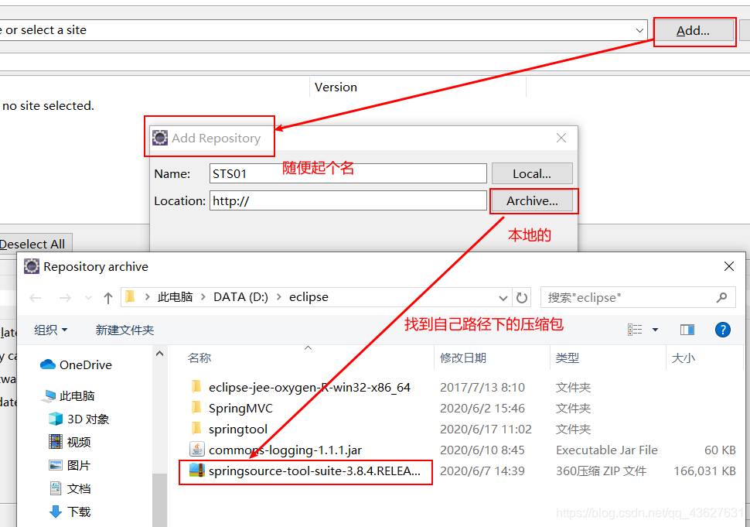Click the 下载 blue arrow icon
Viewport: 750px width, 527px height.
56,512
